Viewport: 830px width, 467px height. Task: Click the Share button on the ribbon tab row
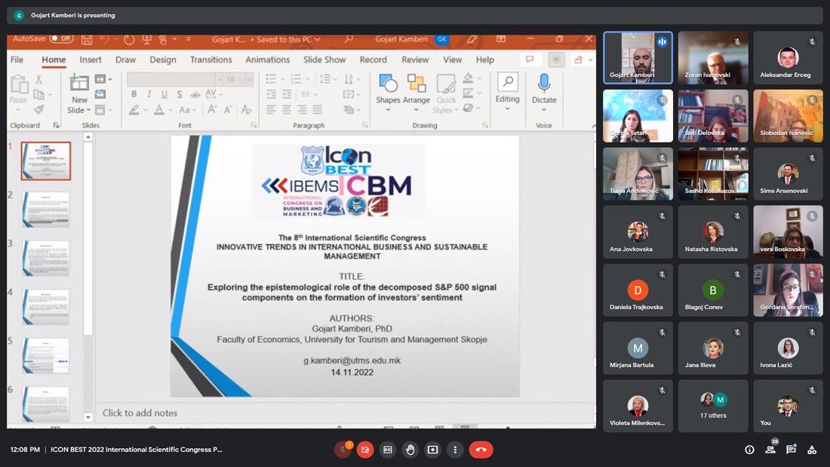[582, 60]
